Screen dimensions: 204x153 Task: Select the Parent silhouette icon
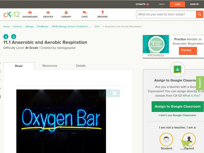(189, 139)
